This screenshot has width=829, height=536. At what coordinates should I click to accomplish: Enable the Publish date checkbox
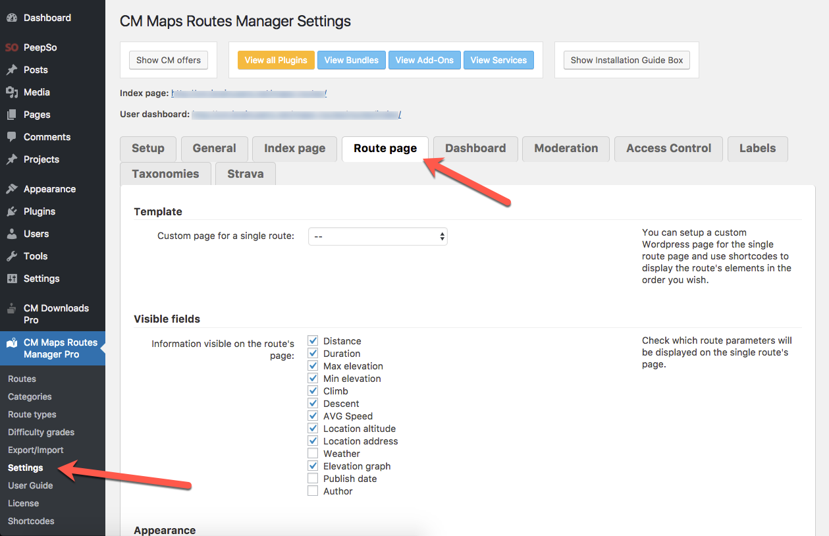click(313, 479)
